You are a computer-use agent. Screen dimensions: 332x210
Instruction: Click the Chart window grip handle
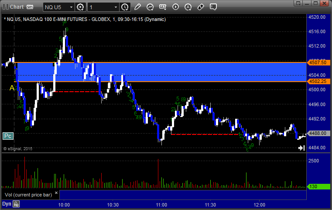tap(6, 7)
